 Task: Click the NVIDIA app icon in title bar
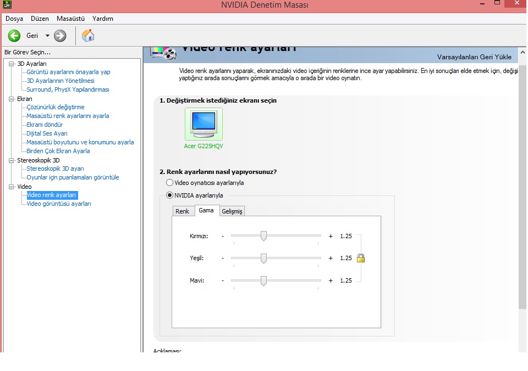click(x=7, y=4)
